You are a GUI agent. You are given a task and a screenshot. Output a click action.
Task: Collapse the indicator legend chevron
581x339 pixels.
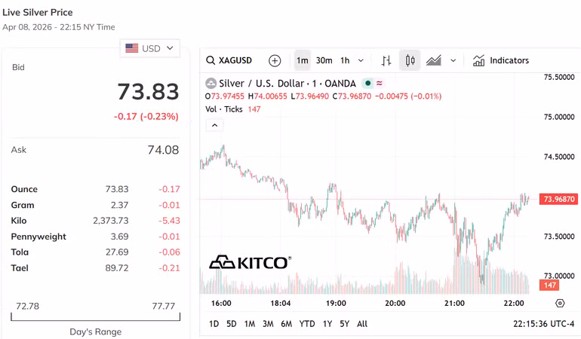tap(215, 125)
